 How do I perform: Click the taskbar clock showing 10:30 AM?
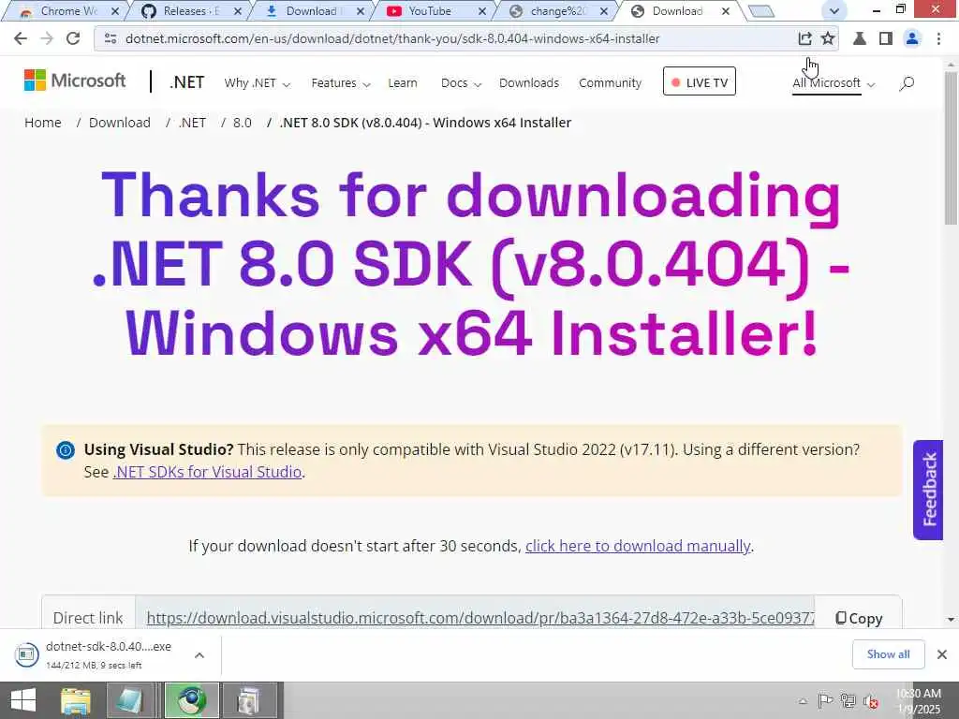[x=919, y=701]
